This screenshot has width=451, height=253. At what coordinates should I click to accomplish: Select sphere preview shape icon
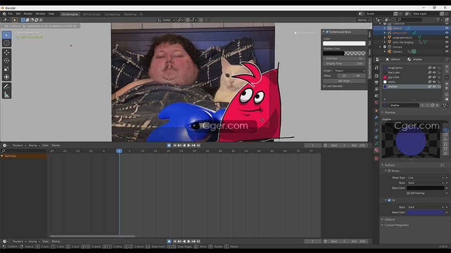445,130
